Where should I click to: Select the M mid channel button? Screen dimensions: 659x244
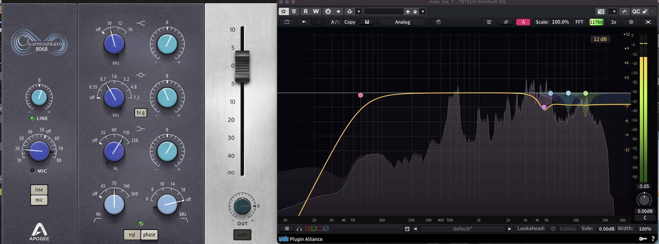pyautogui.click(x=320, y=229)
